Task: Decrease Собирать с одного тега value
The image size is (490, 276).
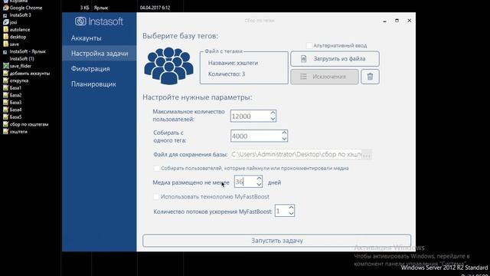Action: pyautogui.click(x=284, y=139)
